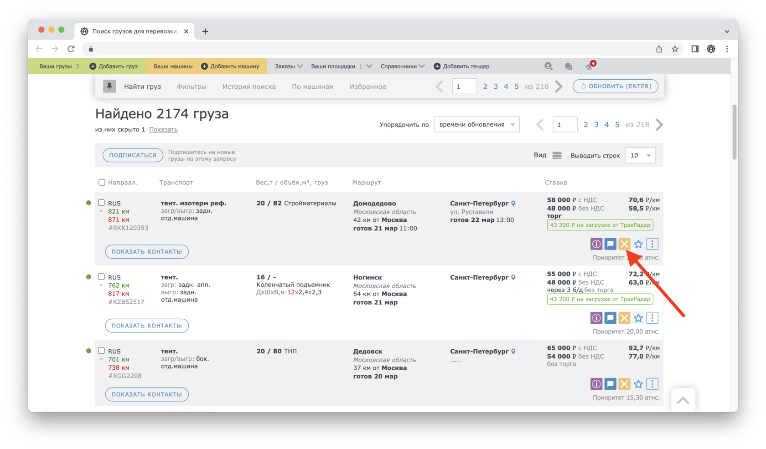Screen dimensions: 766x449
Task: Open info icon for the Домодедово cargo
Action: (596, 244)
